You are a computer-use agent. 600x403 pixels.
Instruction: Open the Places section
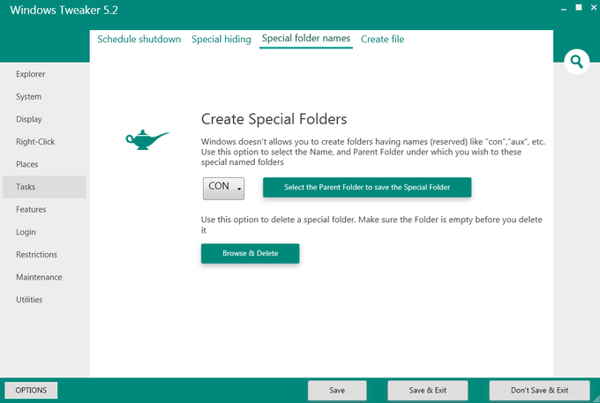[44, 164]
